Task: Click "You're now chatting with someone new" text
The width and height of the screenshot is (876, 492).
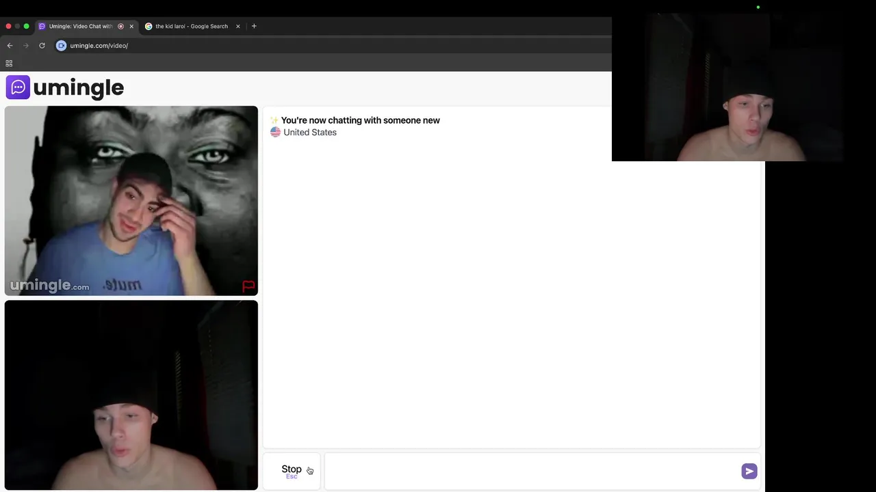Action: click(x=361, y=120)
